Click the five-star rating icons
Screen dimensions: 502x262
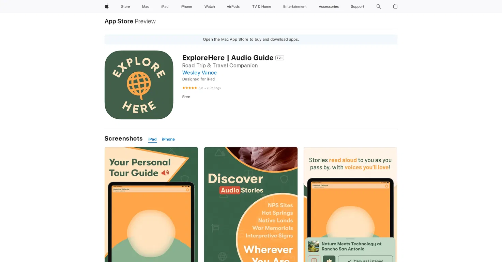click(x=189, y=88)
